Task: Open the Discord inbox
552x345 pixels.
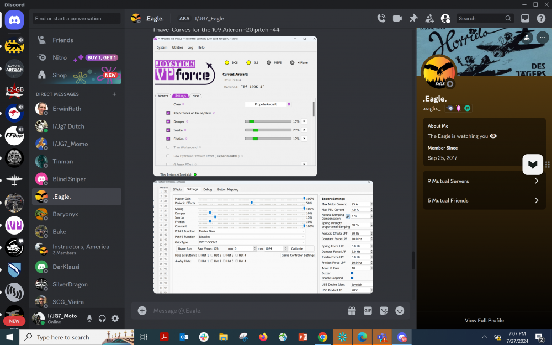Action: [x=525, y=18]
